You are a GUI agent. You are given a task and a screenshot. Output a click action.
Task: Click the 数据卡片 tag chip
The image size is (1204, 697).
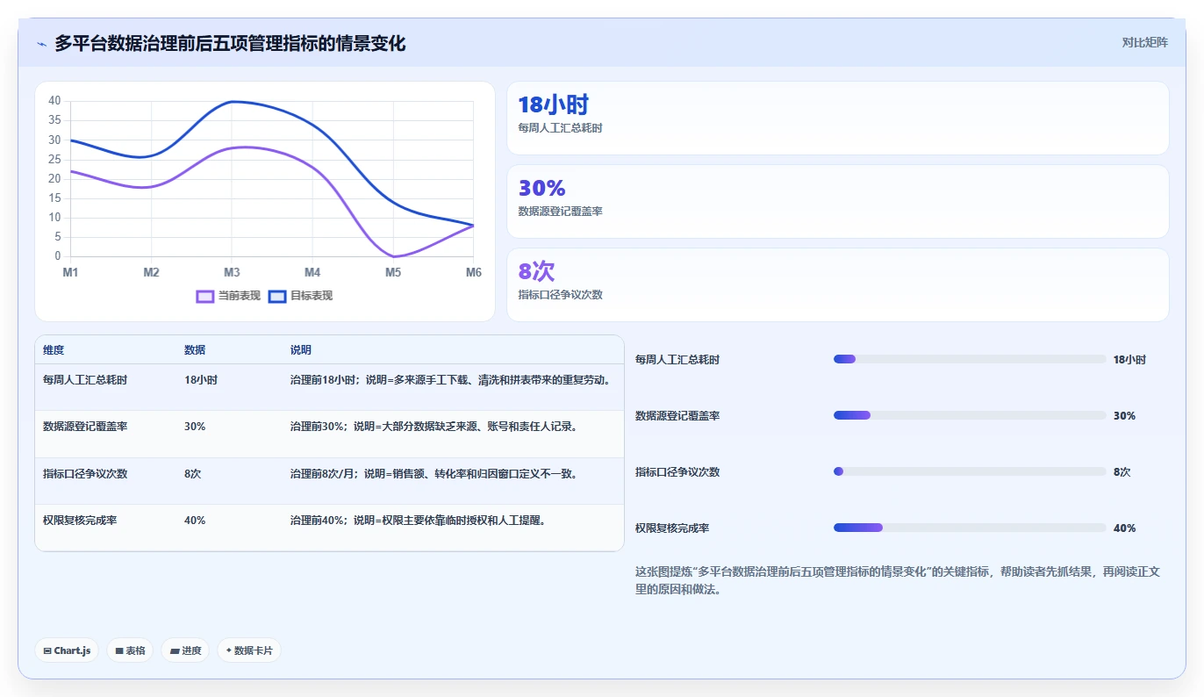point(249,650)
